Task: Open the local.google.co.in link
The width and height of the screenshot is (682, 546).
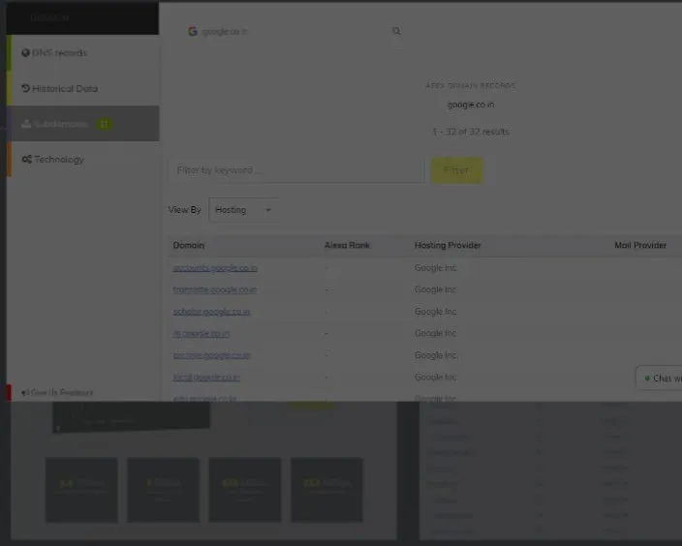Action: pos(206,378)
